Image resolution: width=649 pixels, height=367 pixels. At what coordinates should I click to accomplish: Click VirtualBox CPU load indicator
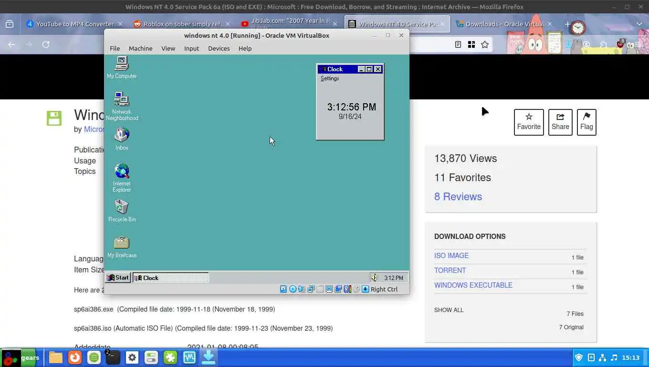point(347,289)
